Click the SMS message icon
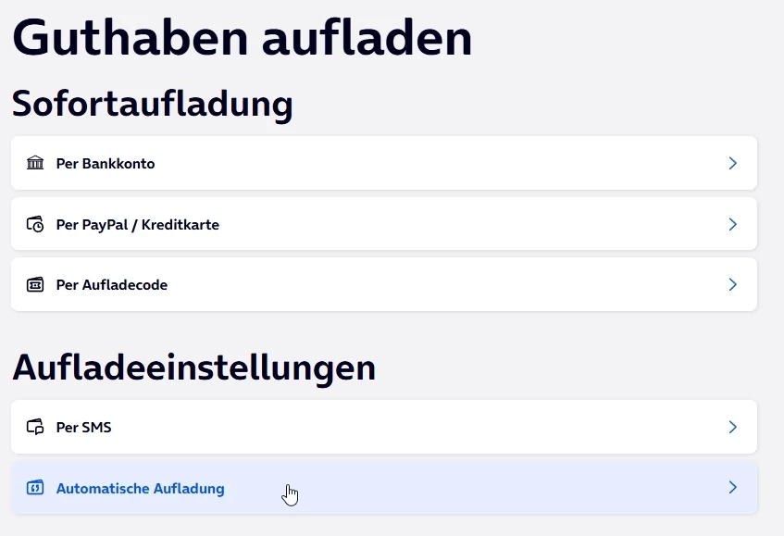Viewport: 784px width, 536px height. point(35,427)
